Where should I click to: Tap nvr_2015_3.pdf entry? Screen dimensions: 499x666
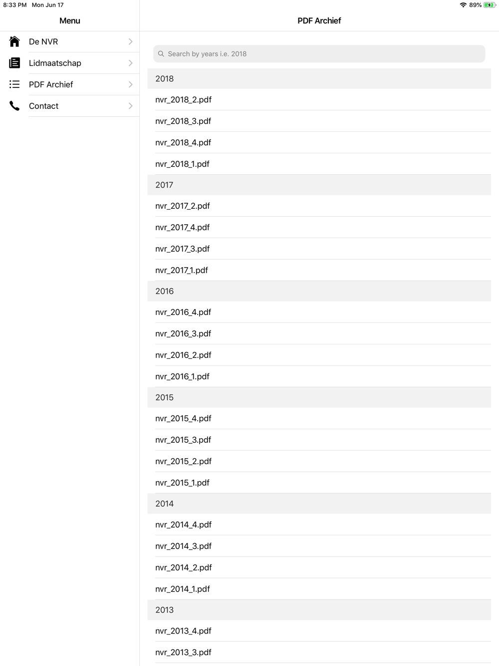tap(319, 440)
